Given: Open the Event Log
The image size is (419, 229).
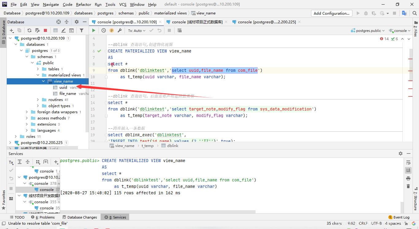Looking at the screenshot, I should pyautogui.click(x=399, y=217).
